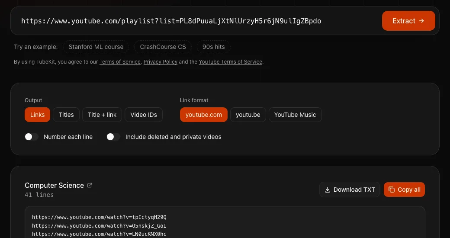450x238 pixels.
Task: Choose youtu.be link format
Action: (248, 115)
